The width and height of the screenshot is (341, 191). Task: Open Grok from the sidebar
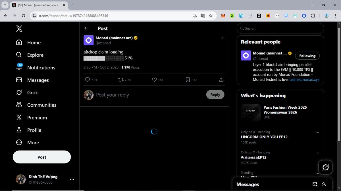[x=27, y=93]
